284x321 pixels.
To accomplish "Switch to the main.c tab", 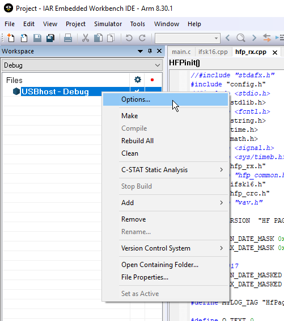I will tap(181, 52).
